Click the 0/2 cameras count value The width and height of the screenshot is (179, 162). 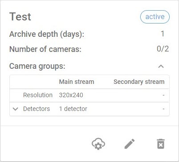click(x=163, y=49)
